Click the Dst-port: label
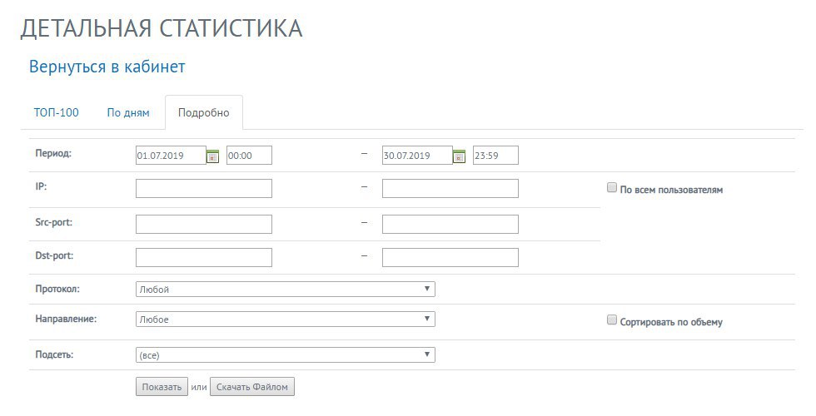The height and width of the screenshot is (416, 816). pyautogui.click(x=54, y=256)
